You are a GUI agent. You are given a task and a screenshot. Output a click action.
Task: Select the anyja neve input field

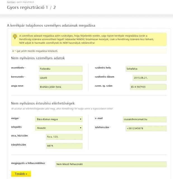(61, 87)
